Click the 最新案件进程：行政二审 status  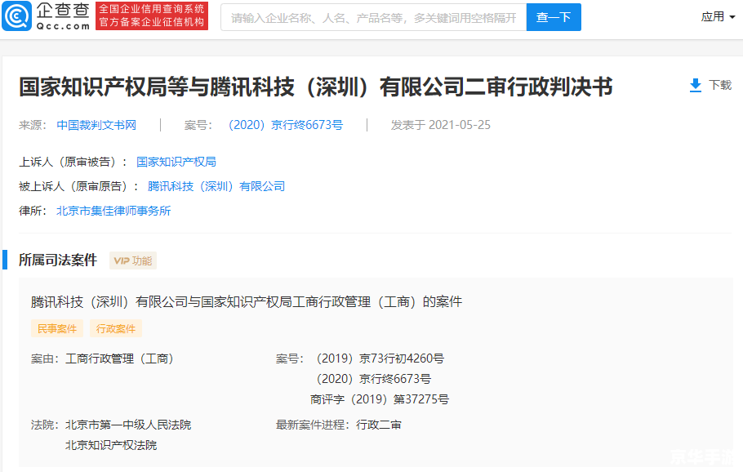[x=338, y=425]
